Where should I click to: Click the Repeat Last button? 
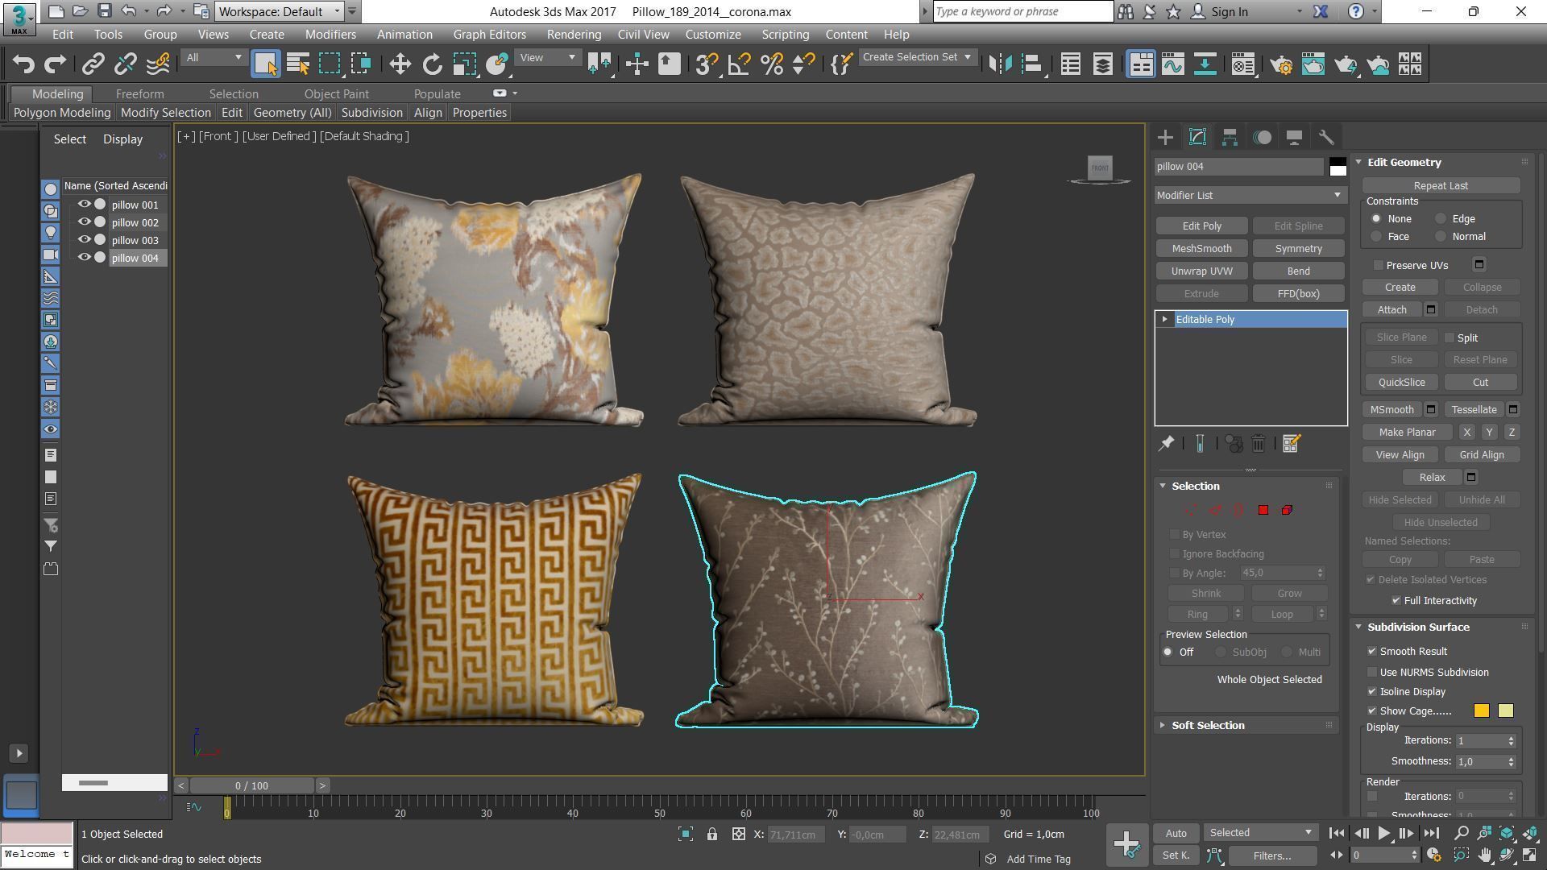(x=1441, y=185)
